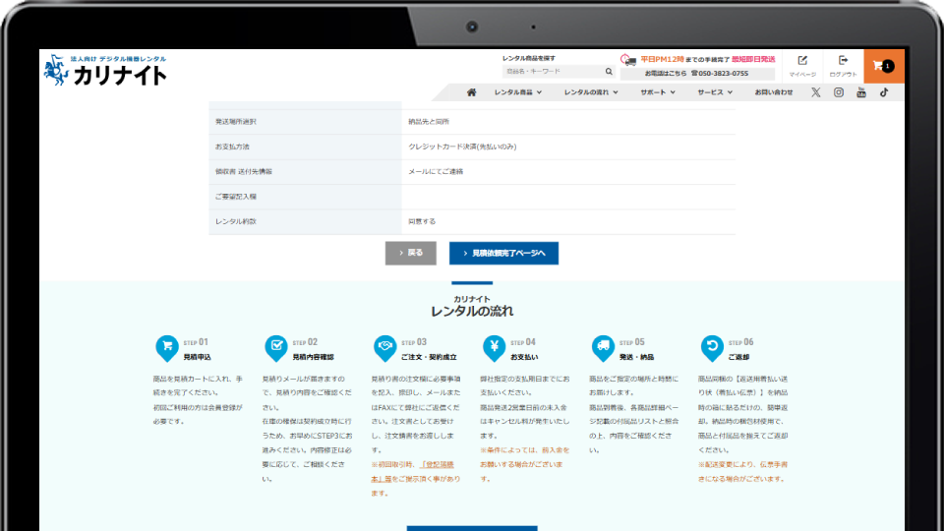The image size is (944, 531).
Task: Open the YouTube social icon
Action: click(861, 92)
